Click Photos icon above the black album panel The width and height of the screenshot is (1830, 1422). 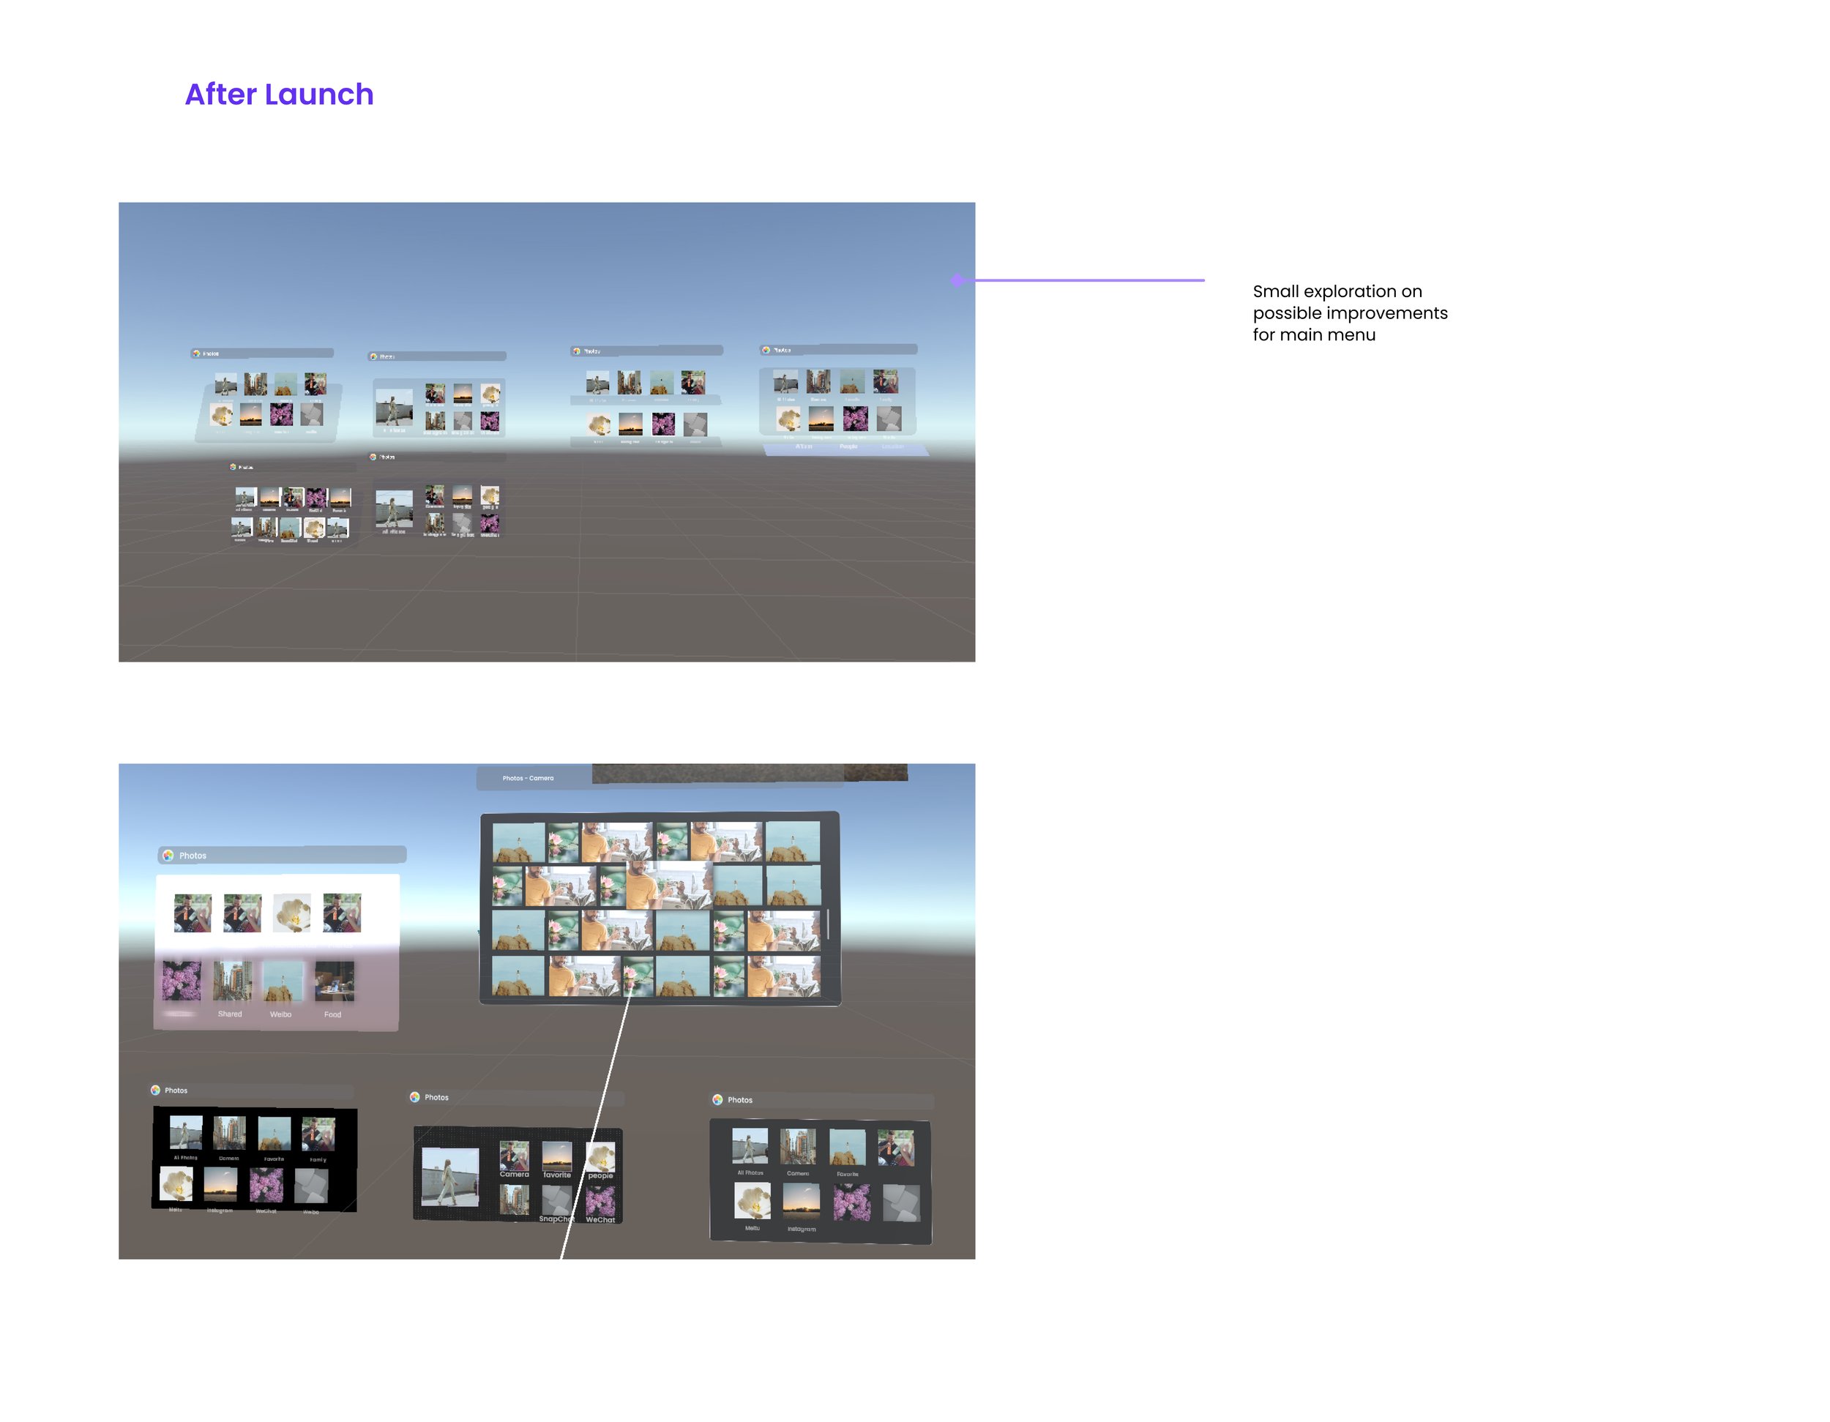coord(156,1090)
